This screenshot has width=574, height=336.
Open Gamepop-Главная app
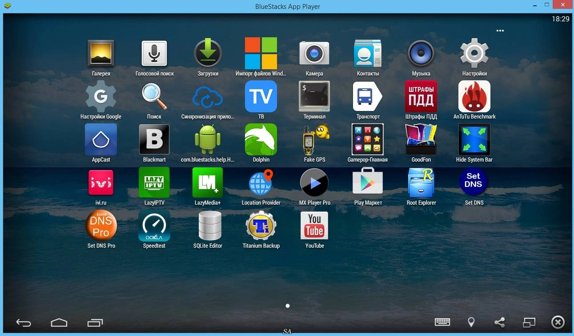click(x=368, y=139)
